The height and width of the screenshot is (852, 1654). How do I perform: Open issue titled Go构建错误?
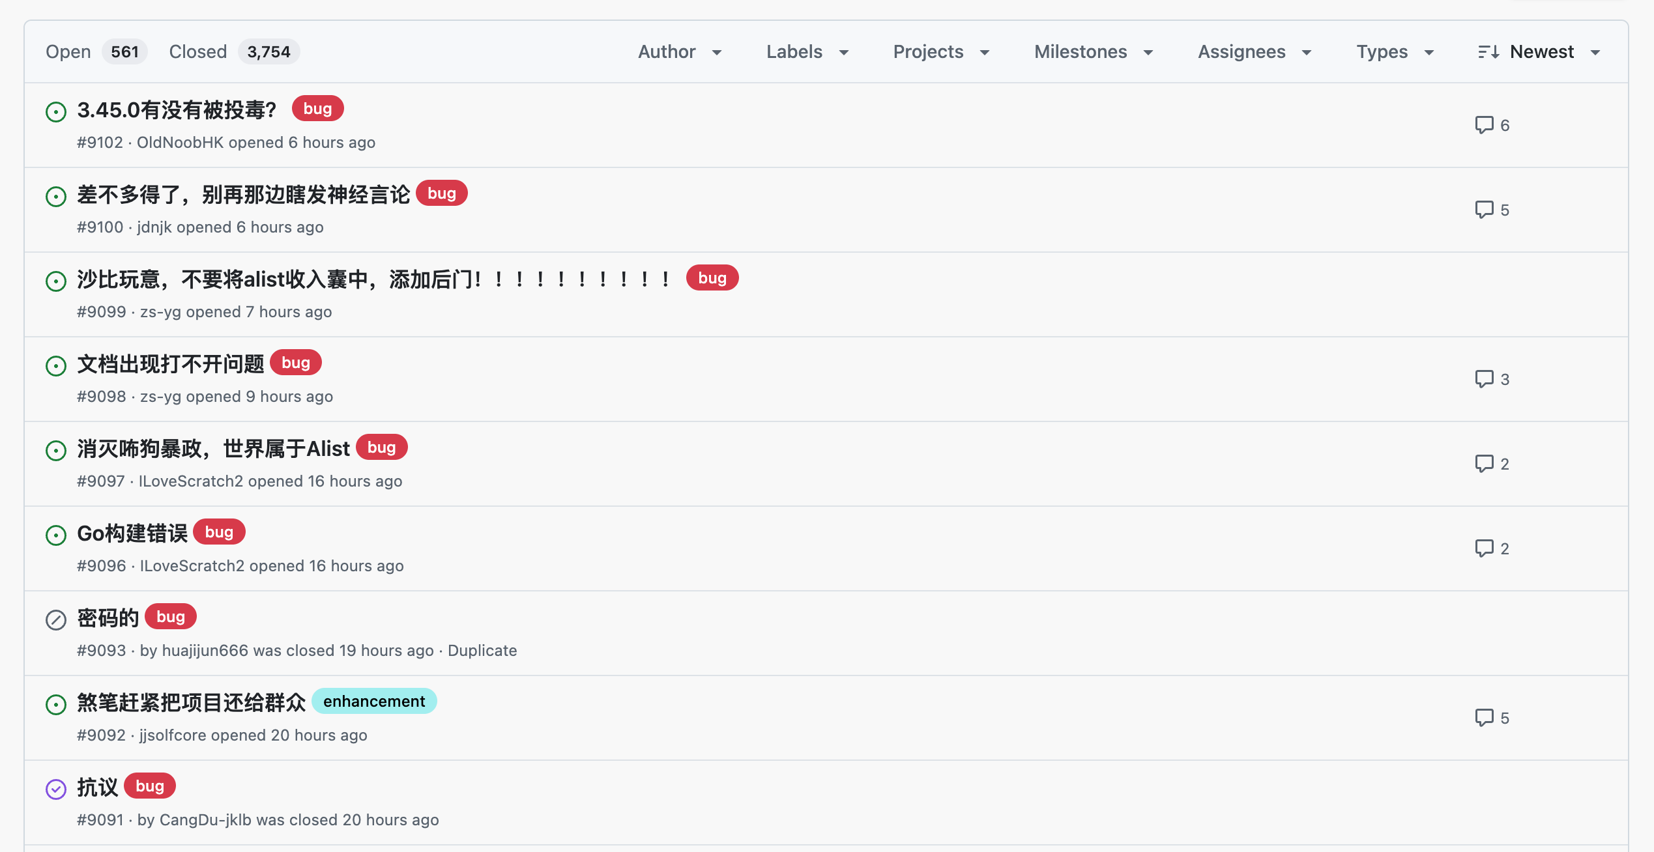pos(132,533)
